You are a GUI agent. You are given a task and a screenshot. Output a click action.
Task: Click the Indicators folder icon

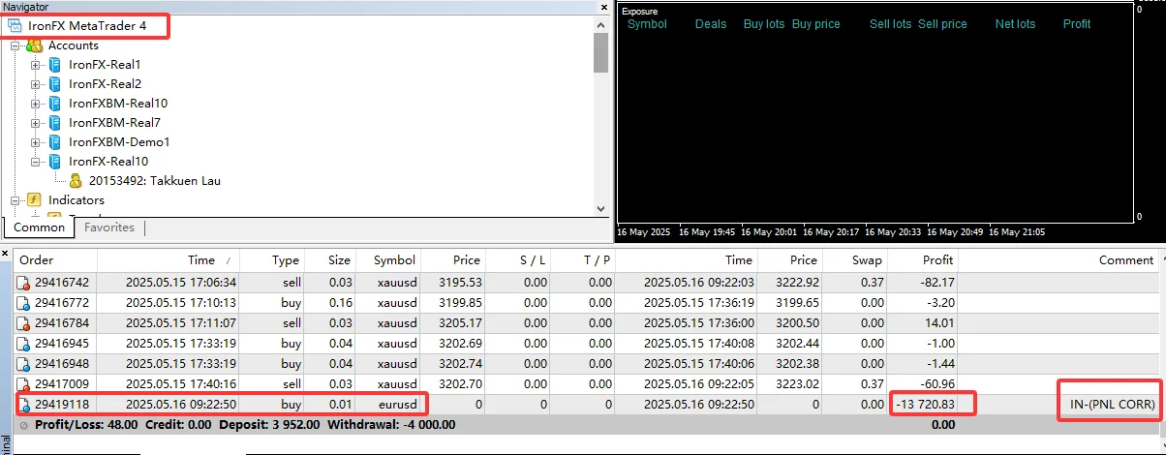click(x=35, y=200)
